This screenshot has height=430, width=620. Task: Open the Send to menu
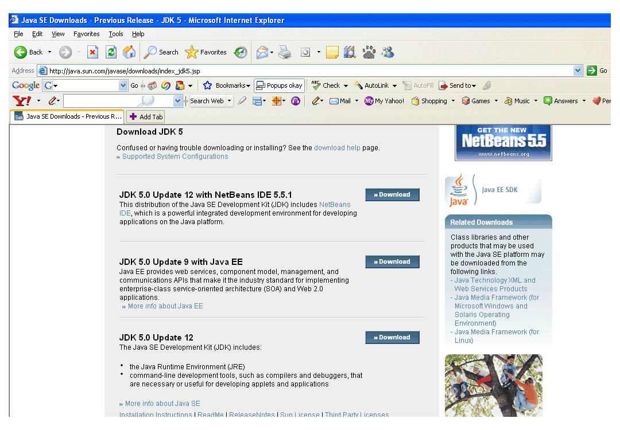point(458,85)
